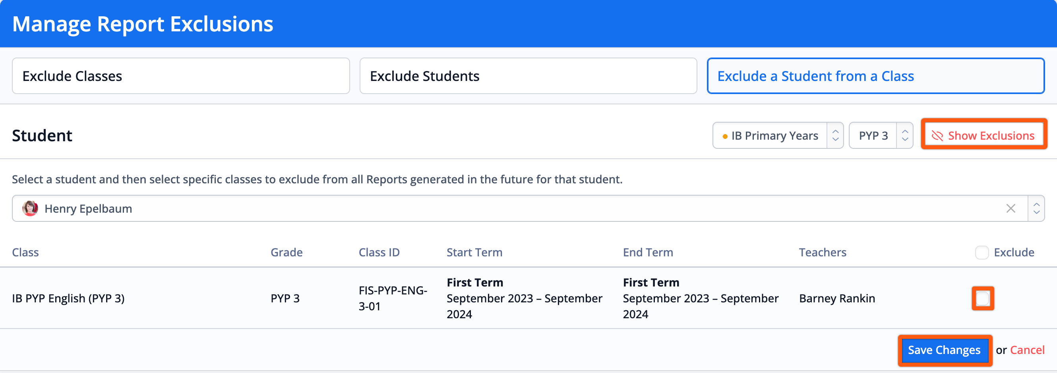The height and width of the screenshot is (373, 1057).
Task: Select Exclude a Student from a Class tab
Action: tap(876, 76)
